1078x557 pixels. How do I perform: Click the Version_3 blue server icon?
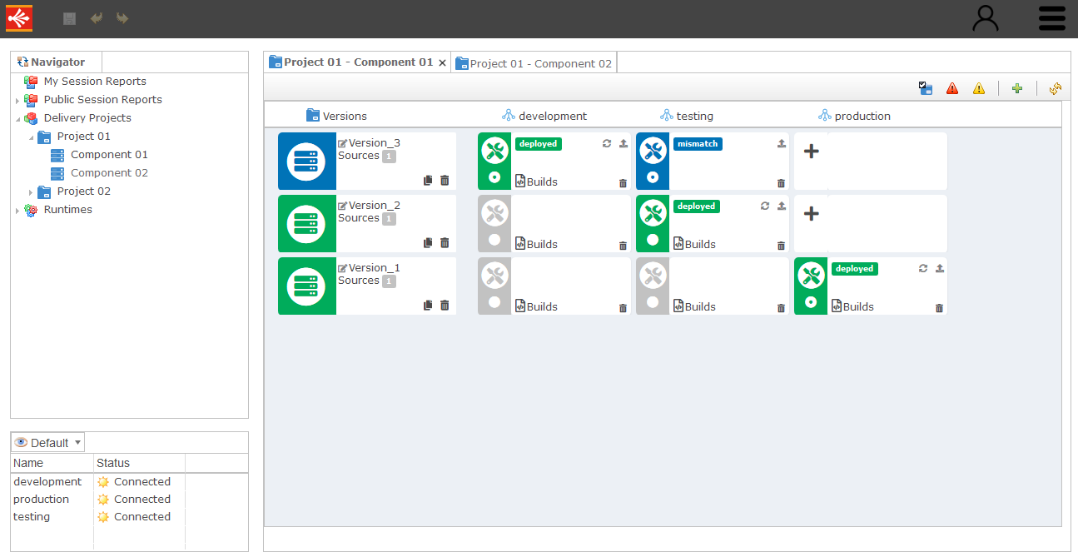(307, 161)
